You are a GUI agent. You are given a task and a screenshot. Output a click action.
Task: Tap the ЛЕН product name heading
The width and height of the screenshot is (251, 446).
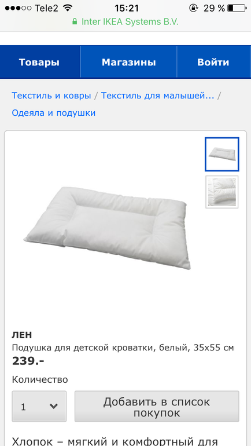[x=22, y=335]
